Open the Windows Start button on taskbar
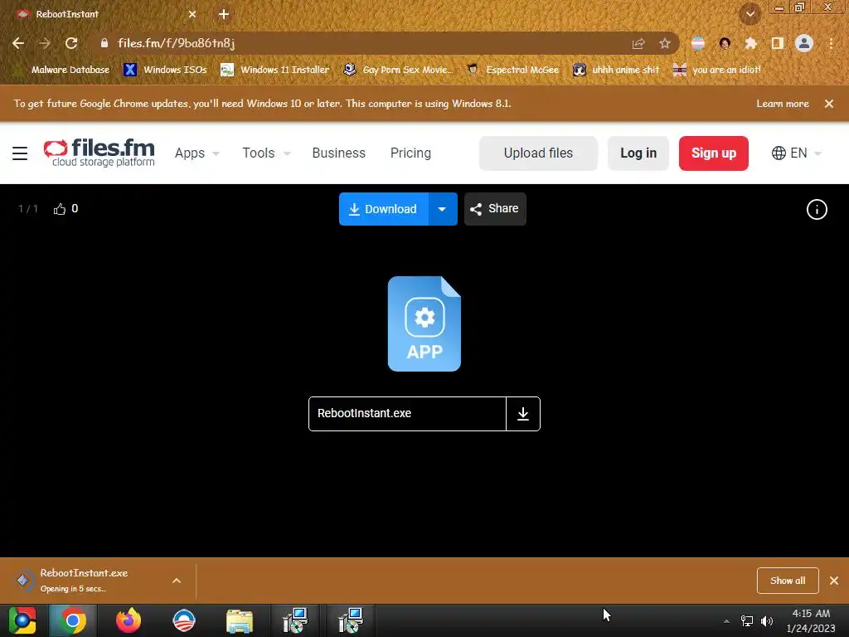This screenshot has height=637, width=849. click(22, 620)
